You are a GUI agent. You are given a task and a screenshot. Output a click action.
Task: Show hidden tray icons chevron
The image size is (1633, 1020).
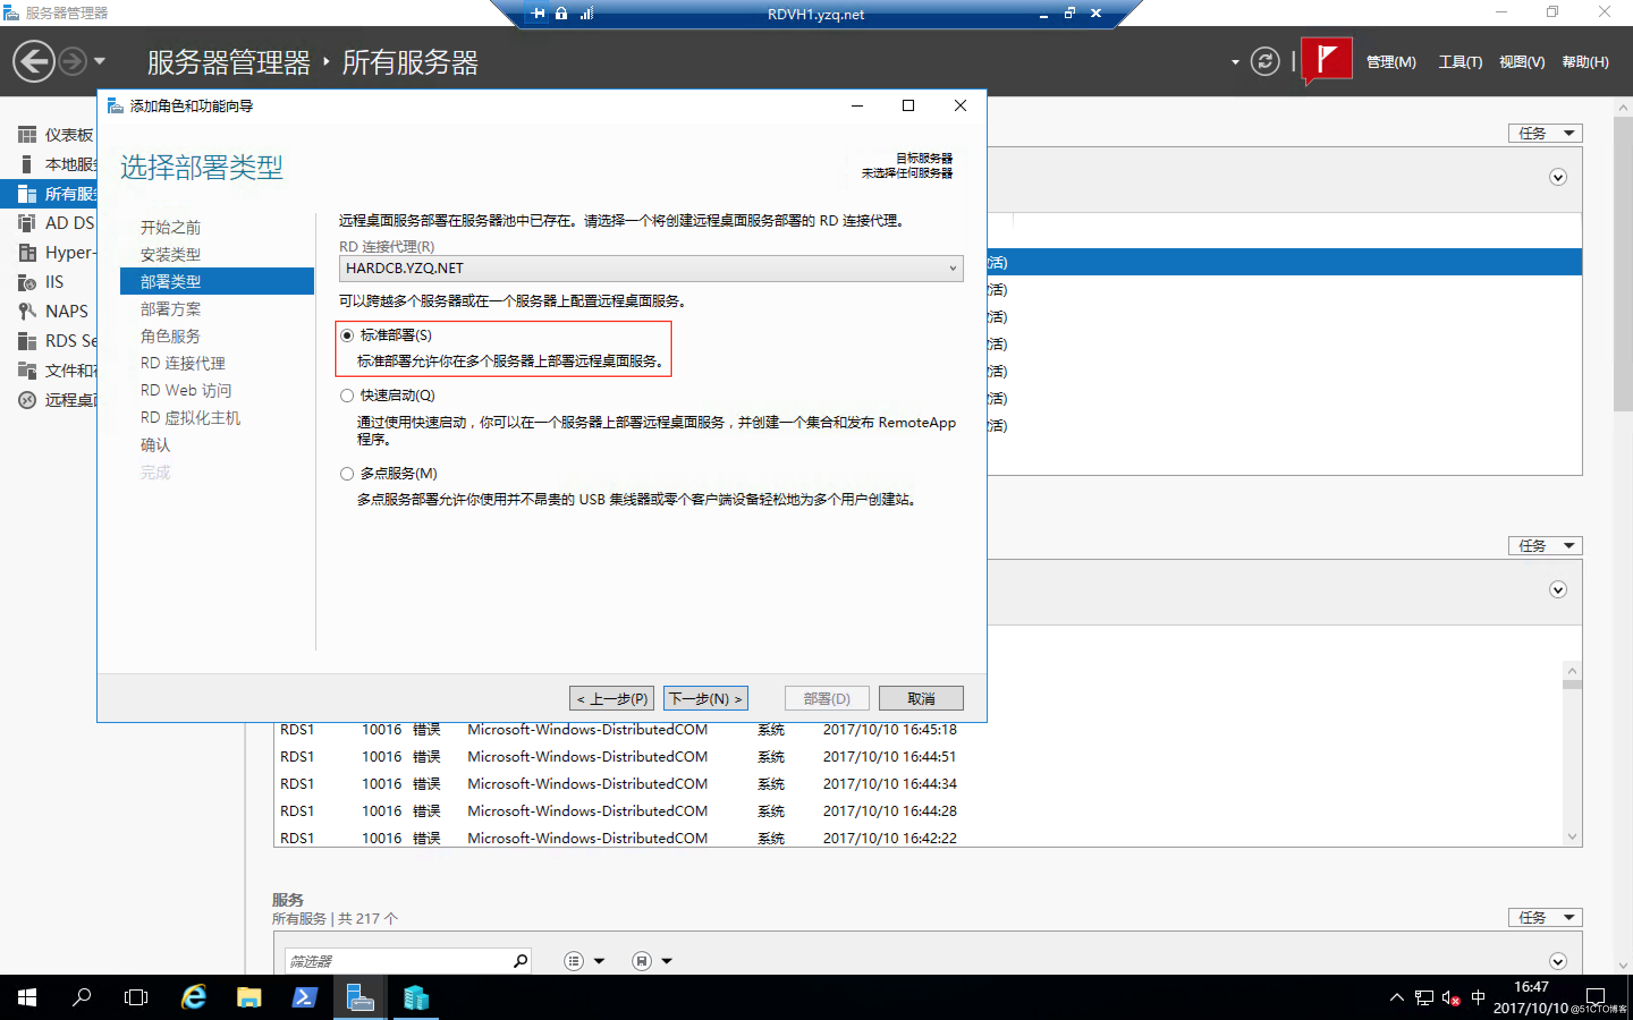tap(1397, 997)
